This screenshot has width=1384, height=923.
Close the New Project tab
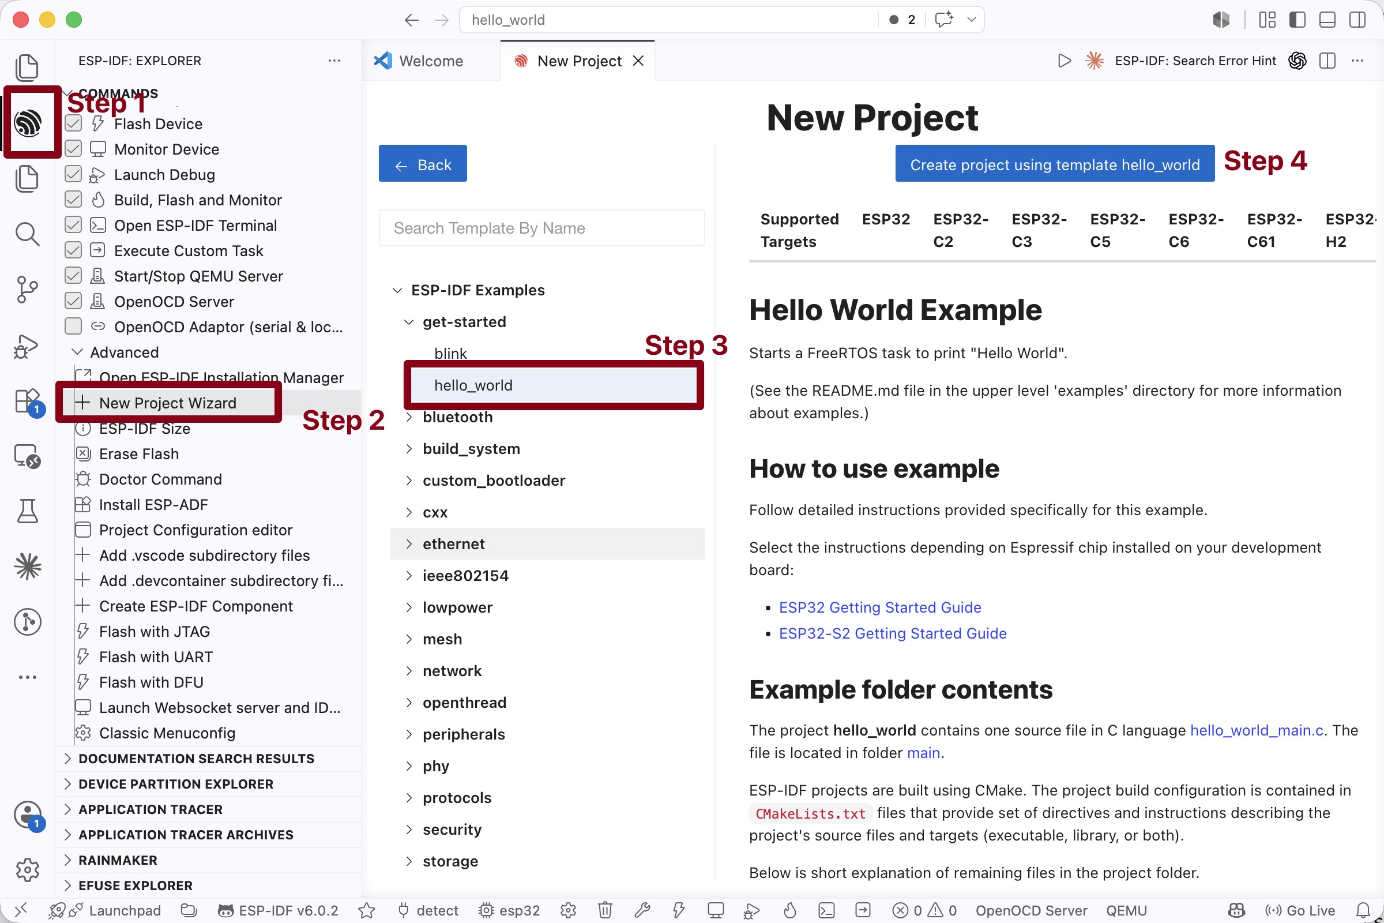[638, 61]
